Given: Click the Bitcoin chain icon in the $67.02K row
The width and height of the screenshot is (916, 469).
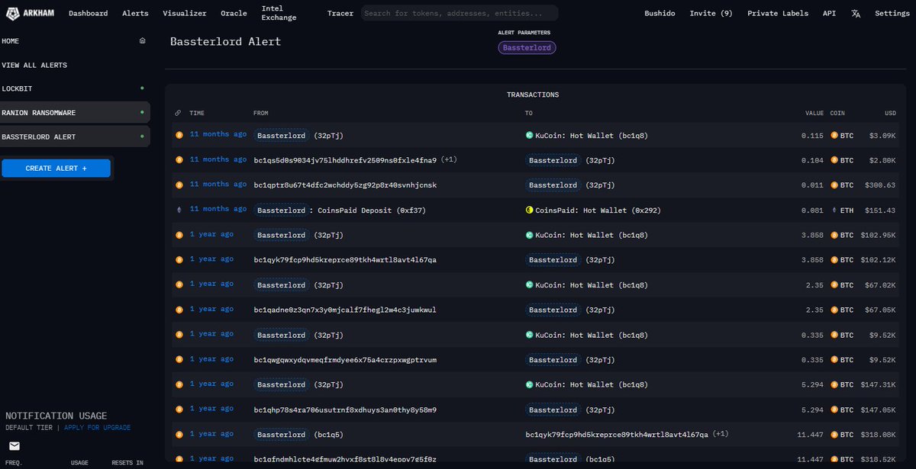Looking at the screenshot, I should pos(179,284).
